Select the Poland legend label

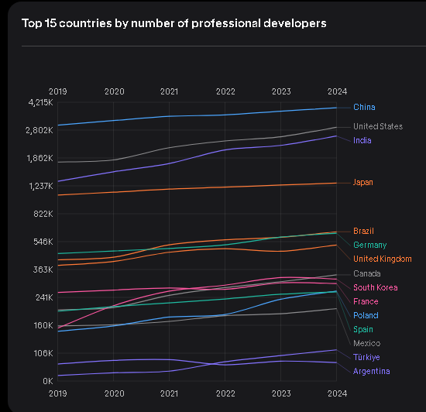pyautogui.click(x=366, y=315)
